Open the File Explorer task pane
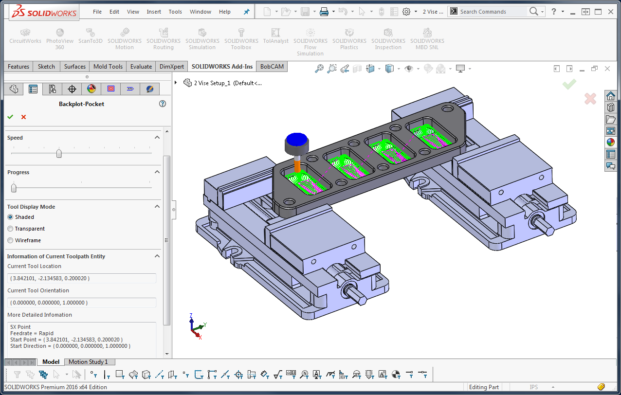621x395 pixels. tap(610, 119)
